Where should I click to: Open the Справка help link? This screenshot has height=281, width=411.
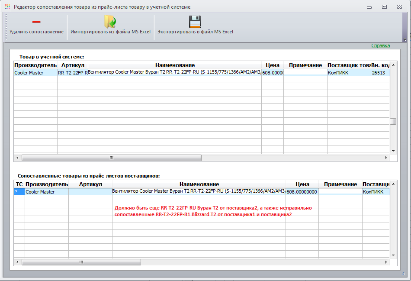(x=381, y=45)
